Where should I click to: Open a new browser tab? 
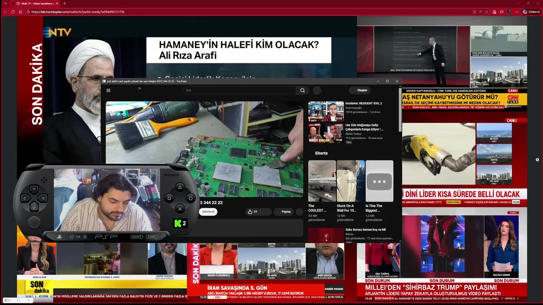click(64, 3)
